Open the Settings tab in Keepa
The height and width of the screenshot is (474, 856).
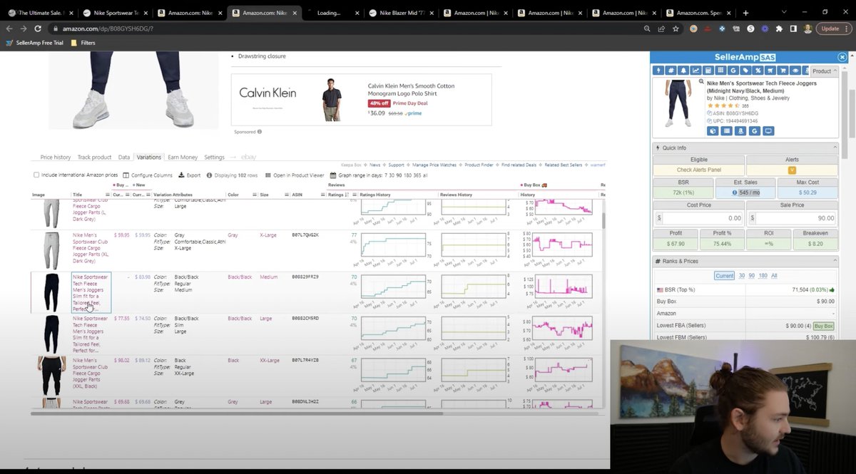coord(215,157)
